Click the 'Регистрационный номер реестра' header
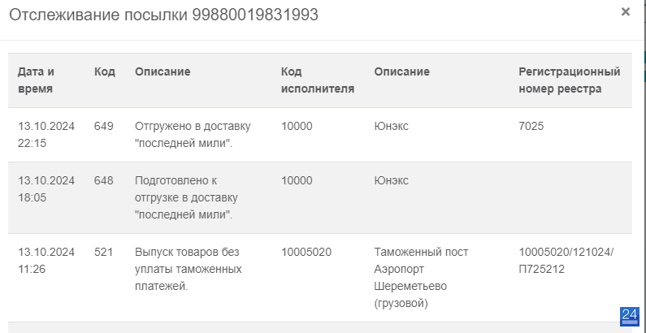Screen dimensions: 646x333 click(570, 80)
